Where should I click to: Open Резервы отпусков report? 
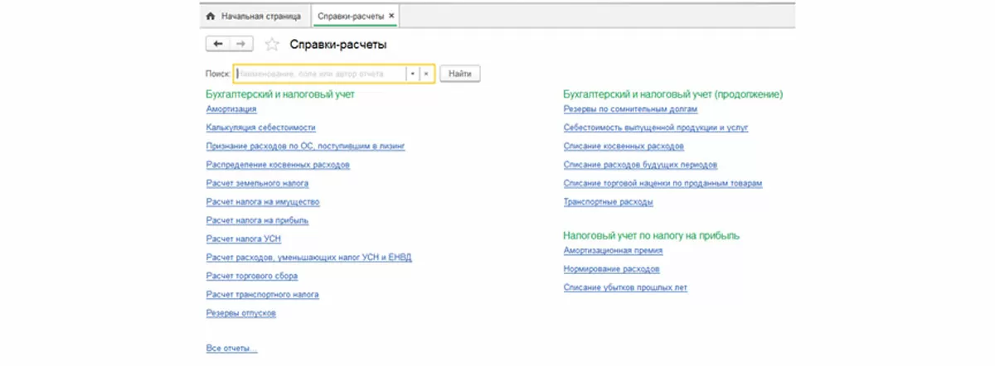click(240, 313)
